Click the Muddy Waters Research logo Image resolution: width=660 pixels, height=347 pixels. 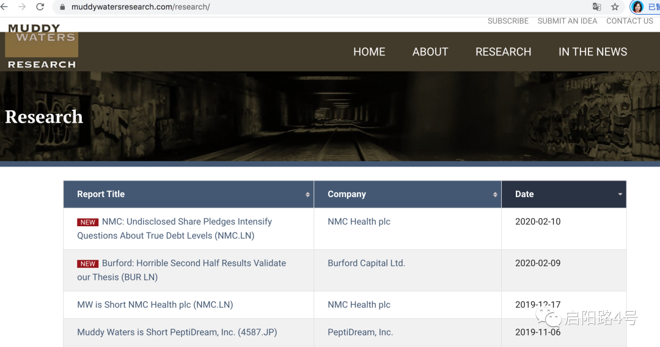42,46
